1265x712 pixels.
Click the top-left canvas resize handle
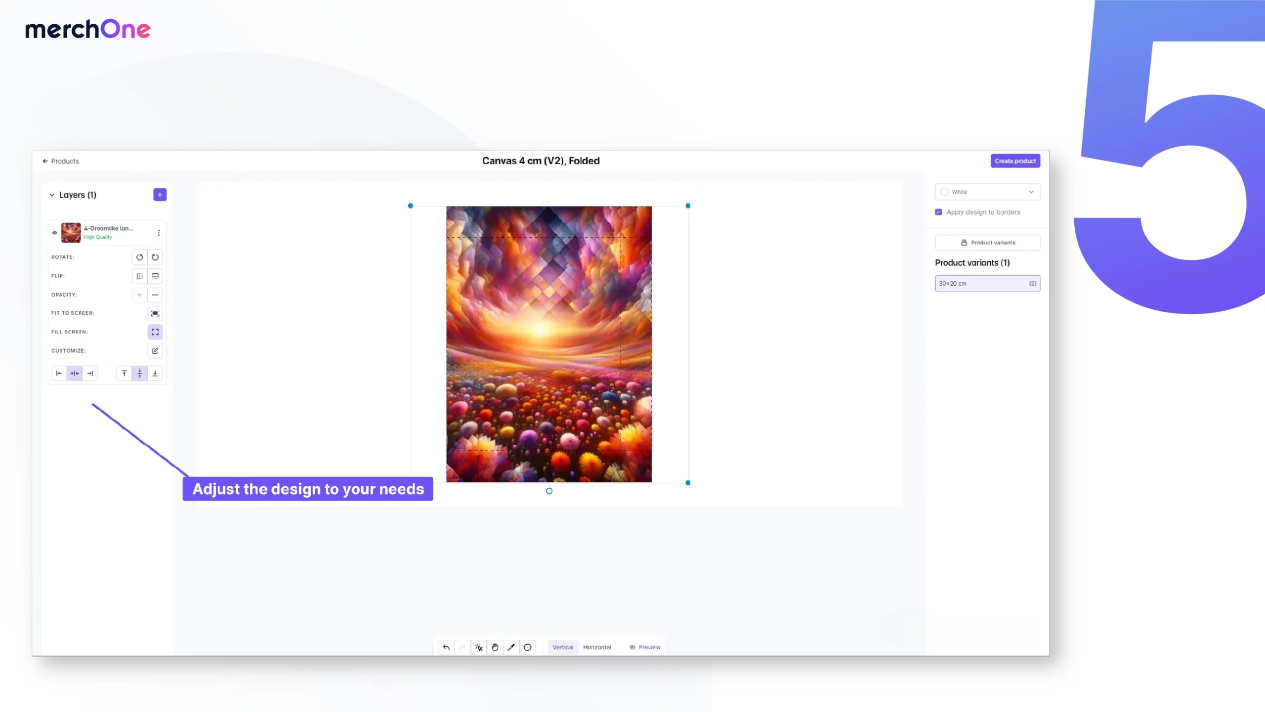click(x=410, y=206)
